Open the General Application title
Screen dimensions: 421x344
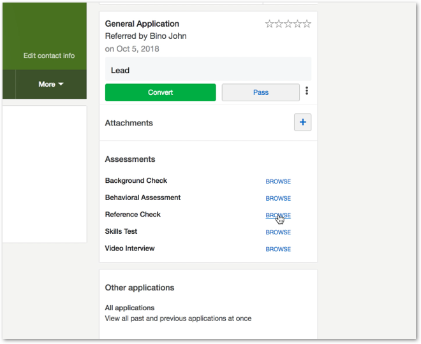click(x=142, y=24)
